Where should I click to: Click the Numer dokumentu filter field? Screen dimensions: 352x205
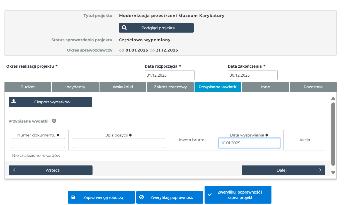click(38, 143)
